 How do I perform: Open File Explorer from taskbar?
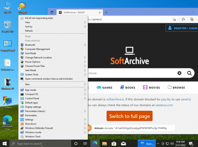[x=104, y=143]
